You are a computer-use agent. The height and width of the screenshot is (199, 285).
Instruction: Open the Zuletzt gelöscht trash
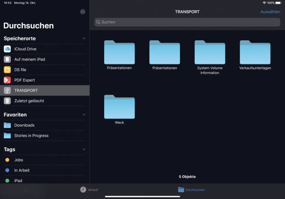tap(45, 101)
